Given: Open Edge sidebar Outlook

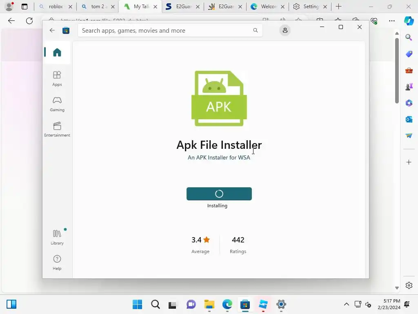Looking at the screenshot, I should [x=409, y=119].
